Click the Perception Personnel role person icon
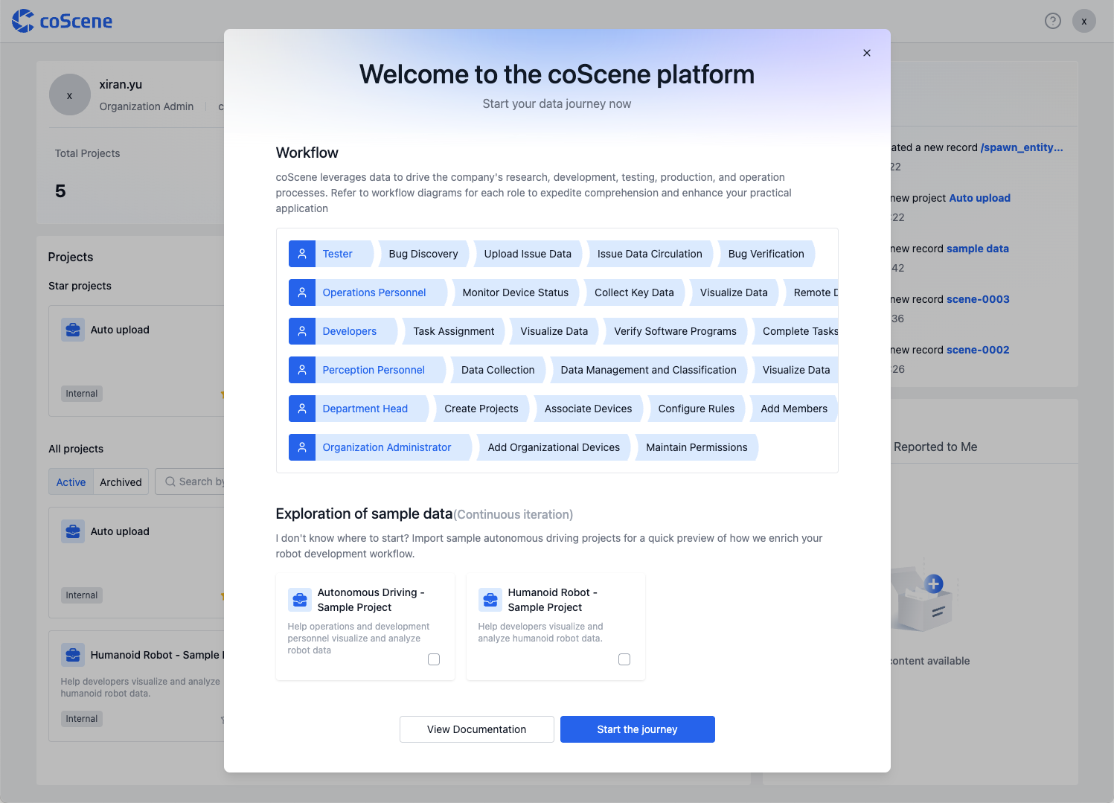 point(302,370)
